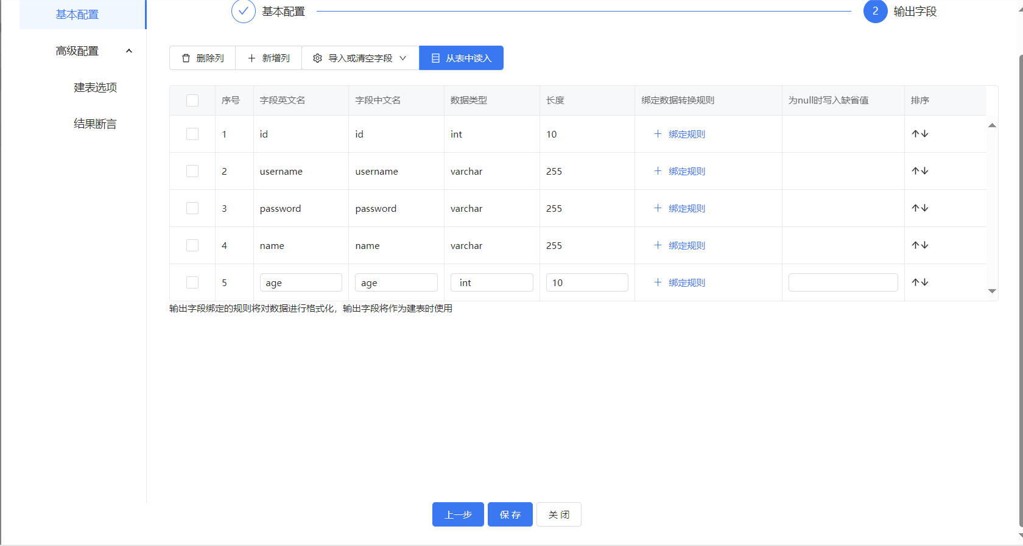This screenshot has height=546, width=1023.
Task: Click the trash icon on 删除列 button
Action: tap(186, 58)
